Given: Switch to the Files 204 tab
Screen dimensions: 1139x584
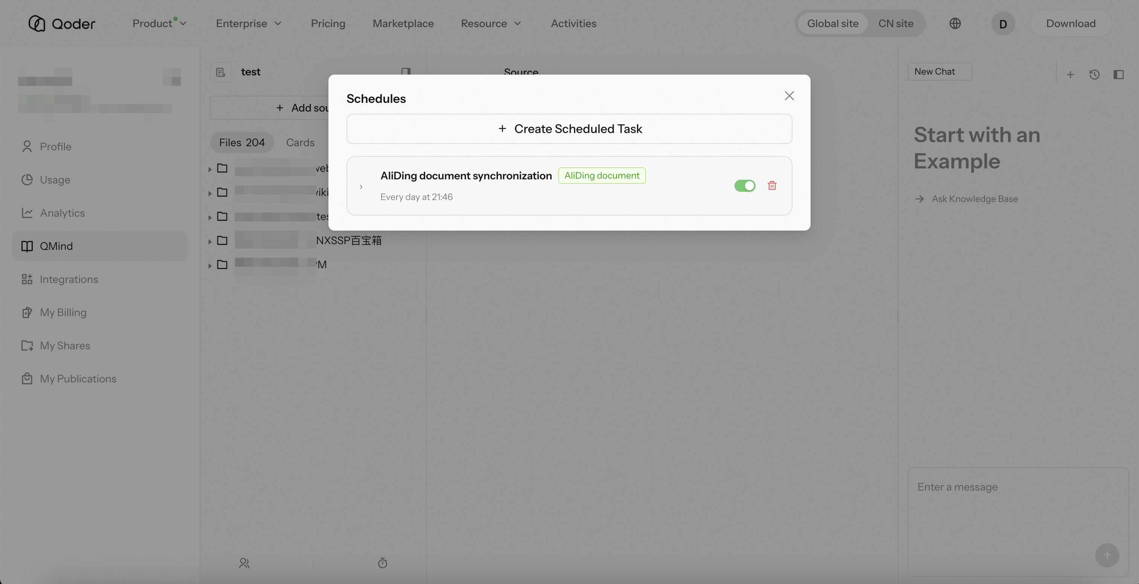Looking at the screenshot, I should pos(242,142).
